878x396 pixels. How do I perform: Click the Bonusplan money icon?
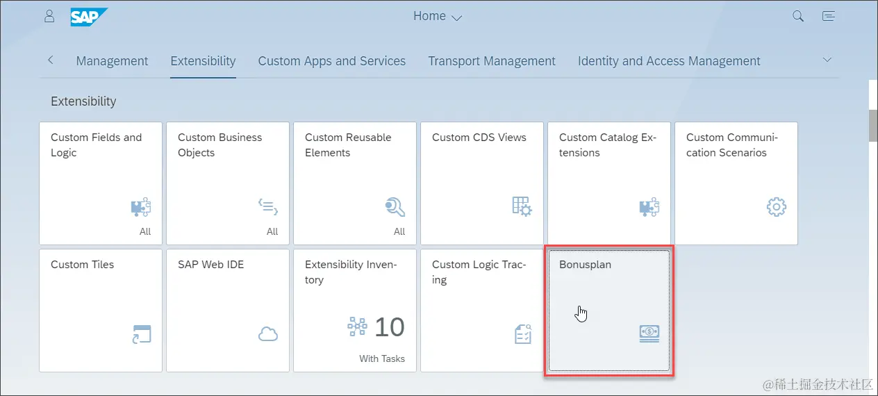click(x=649, y=333)
